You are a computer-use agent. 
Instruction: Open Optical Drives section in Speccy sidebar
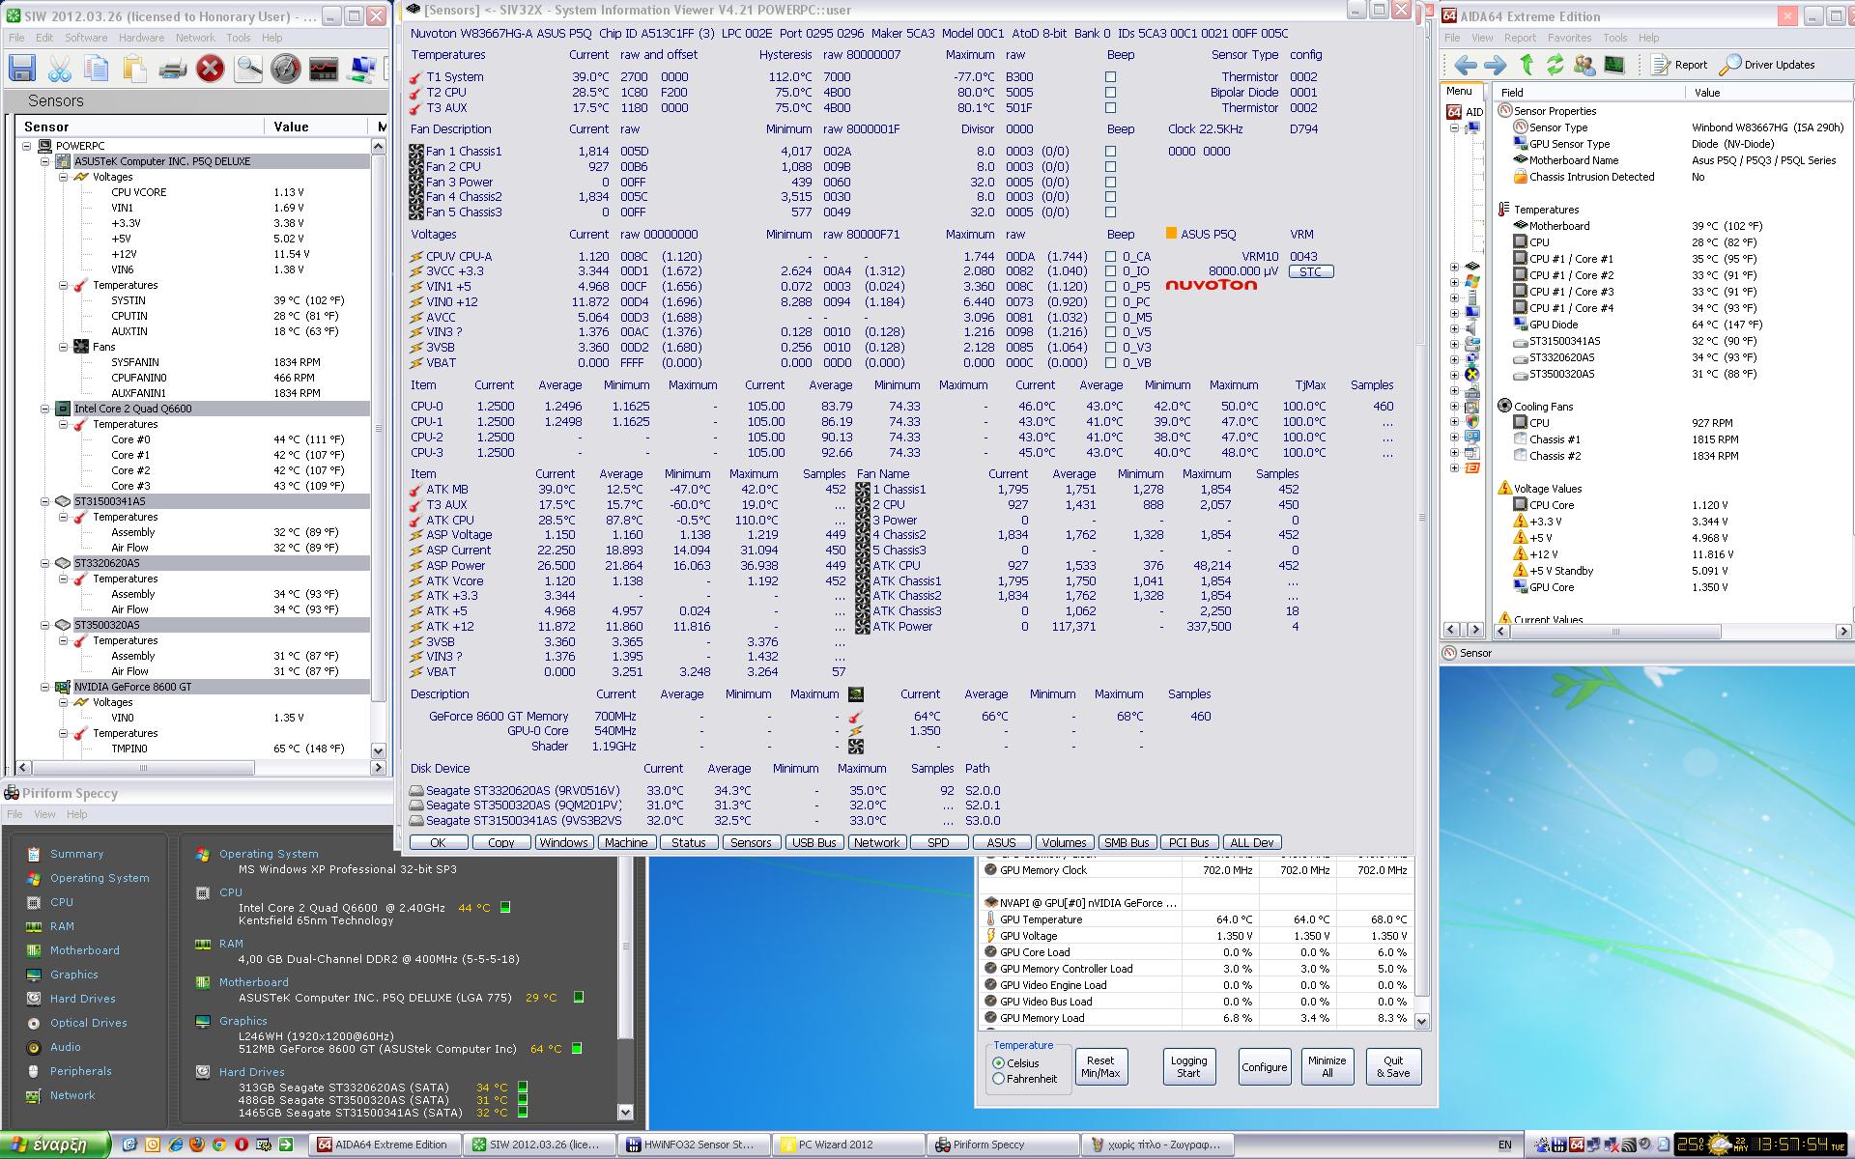(x=88, y=1023)
